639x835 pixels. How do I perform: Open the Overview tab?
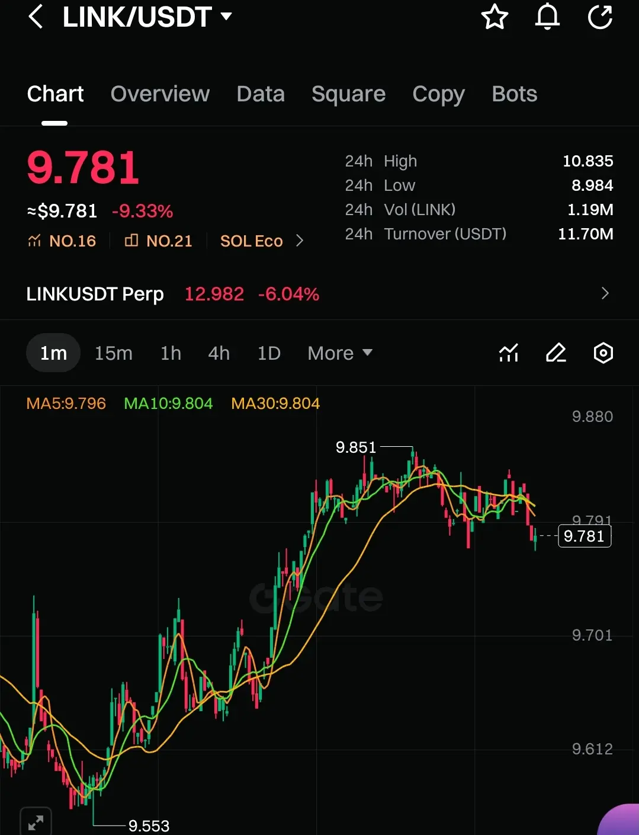160,94
